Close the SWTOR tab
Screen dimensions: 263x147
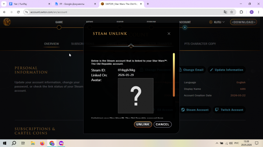tap(141, 4)
